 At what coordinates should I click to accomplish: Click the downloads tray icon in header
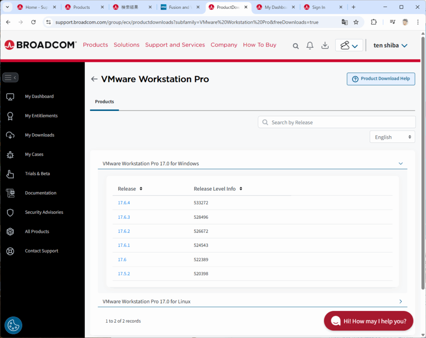point(325,46)
